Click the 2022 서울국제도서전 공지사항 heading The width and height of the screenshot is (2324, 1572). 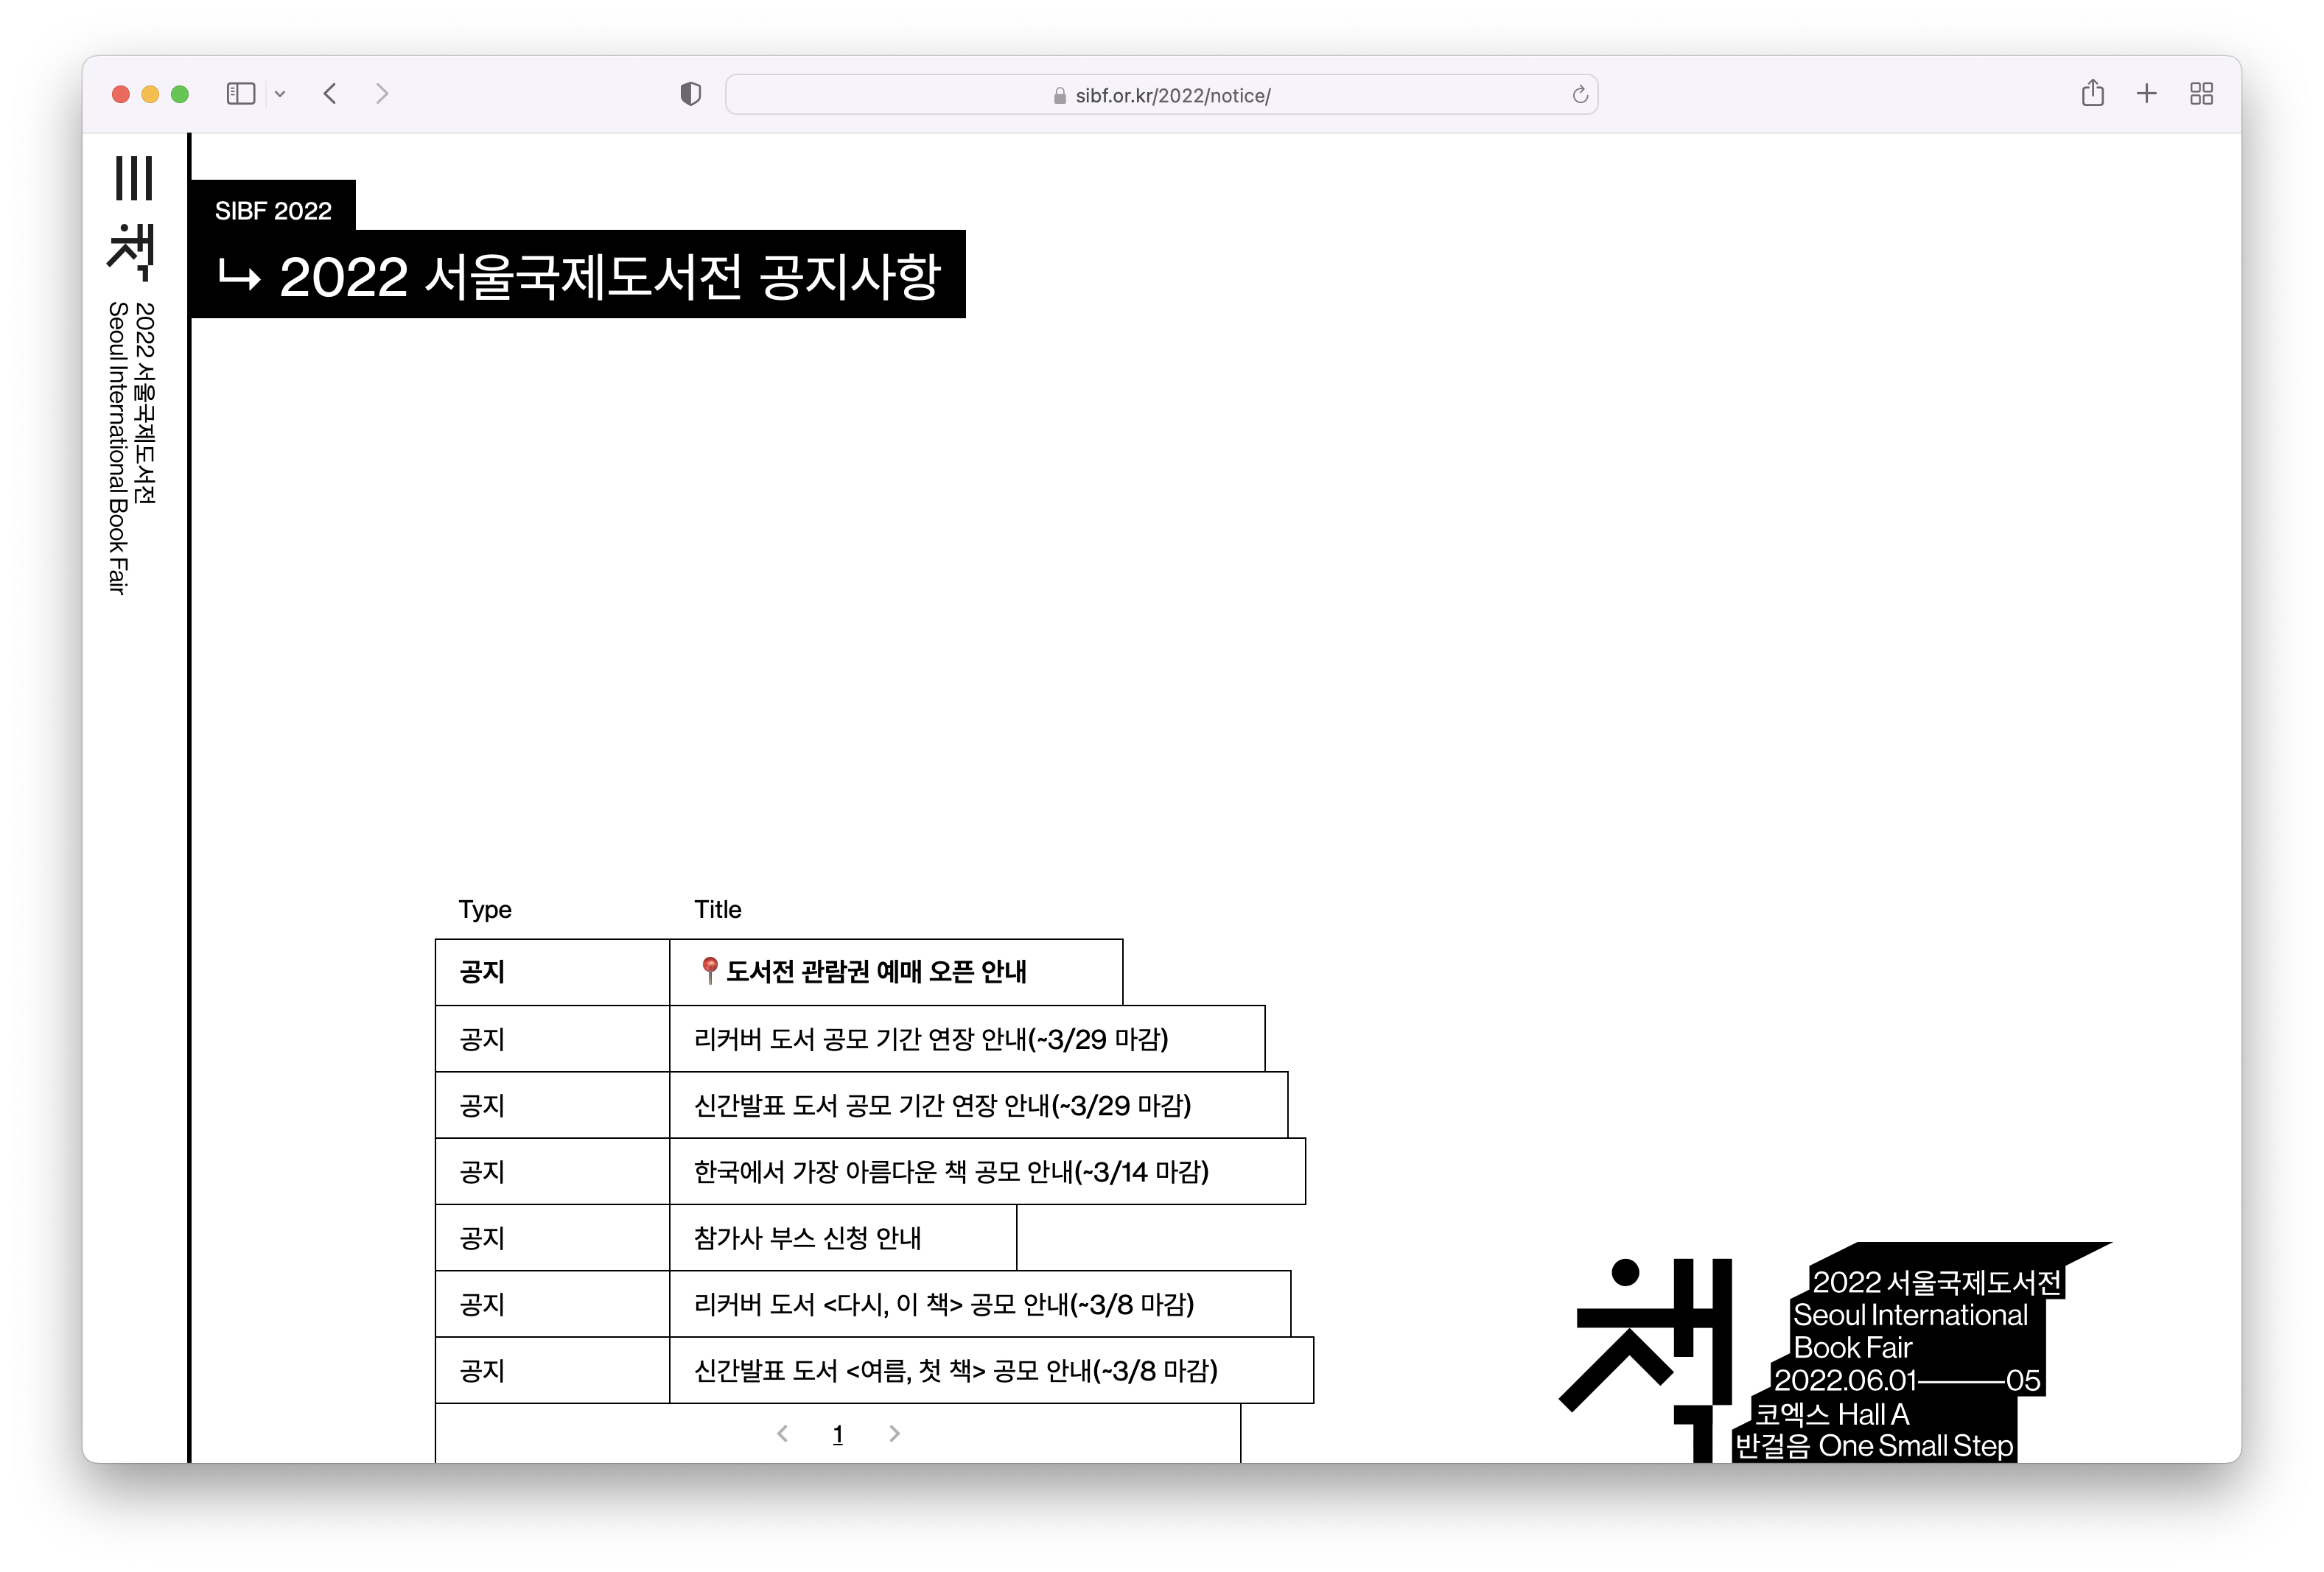(x=578, y=275)
